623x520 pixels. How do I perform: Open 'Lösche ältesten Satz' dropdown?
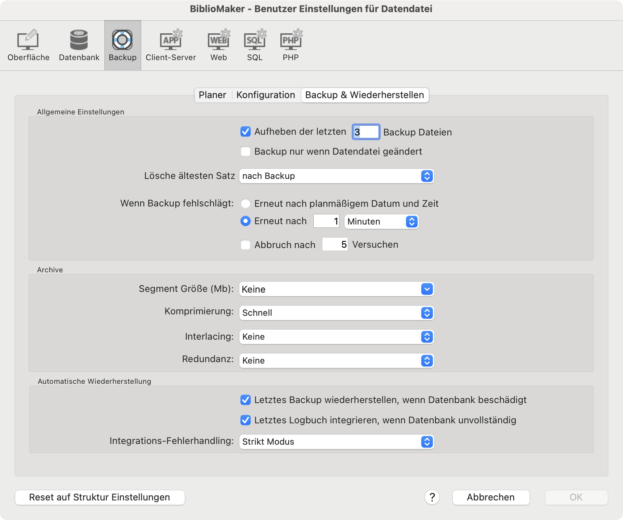[x=336, y=176]
